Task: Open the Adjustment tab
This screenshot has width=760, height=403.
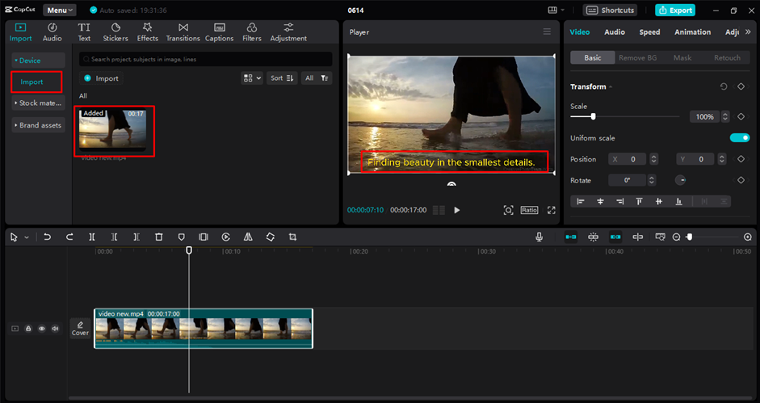Action: tap(288, 32)
